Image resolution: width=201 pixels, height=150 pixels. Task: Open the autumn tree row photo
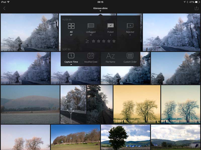coord(75,137)
